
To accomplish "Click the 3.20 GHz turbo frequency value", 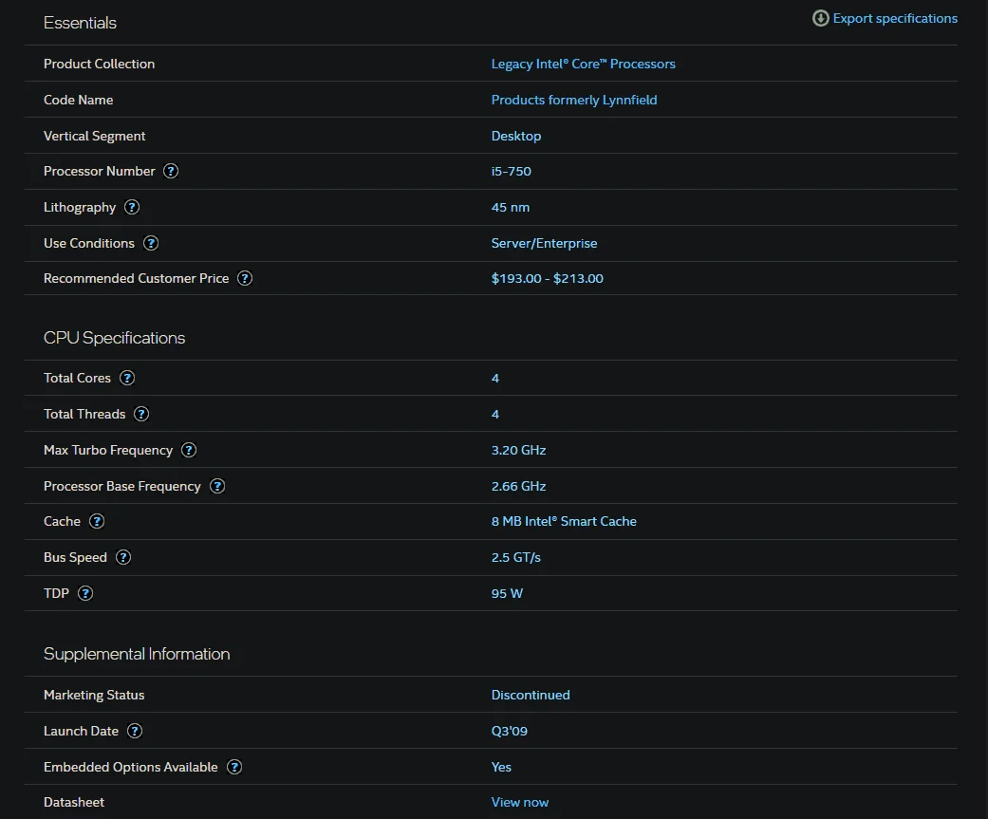I will click(518, 450).
